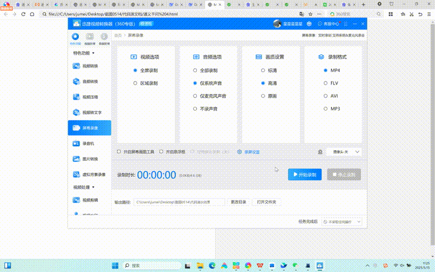Select 仅麦克风声音 audio option
435x272 pixels.
coord(210,96)
